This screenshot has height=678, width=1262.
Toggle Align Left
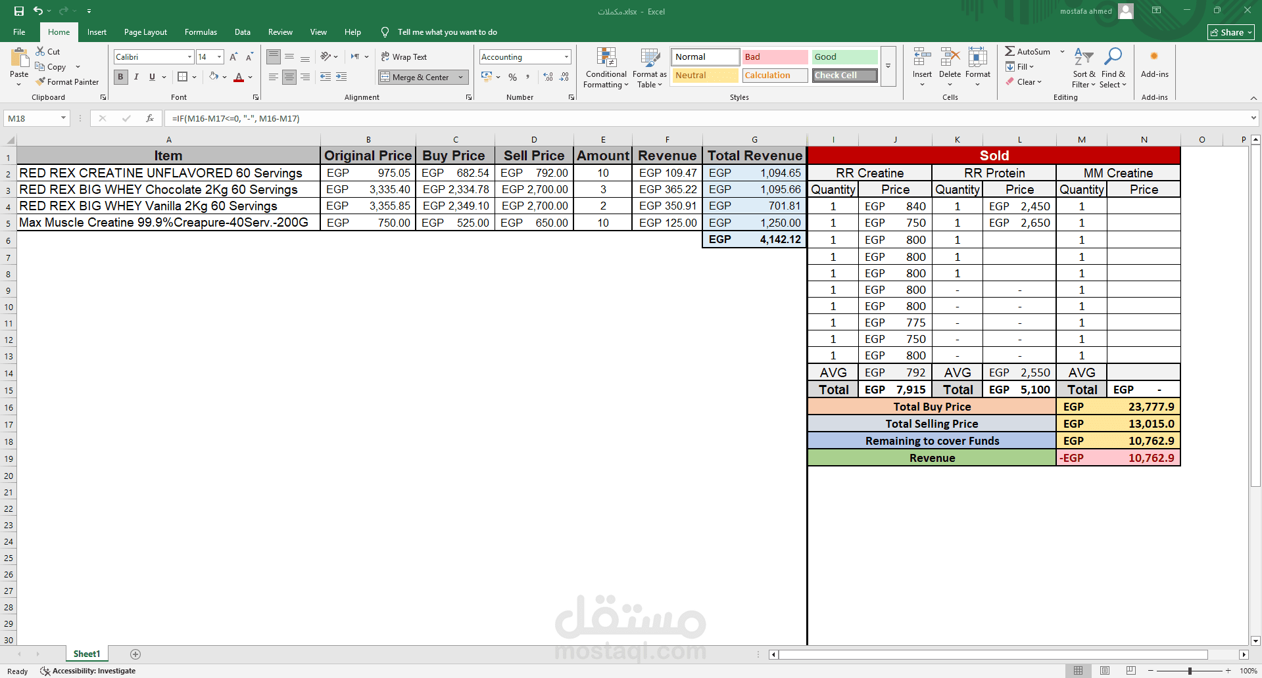273,77
